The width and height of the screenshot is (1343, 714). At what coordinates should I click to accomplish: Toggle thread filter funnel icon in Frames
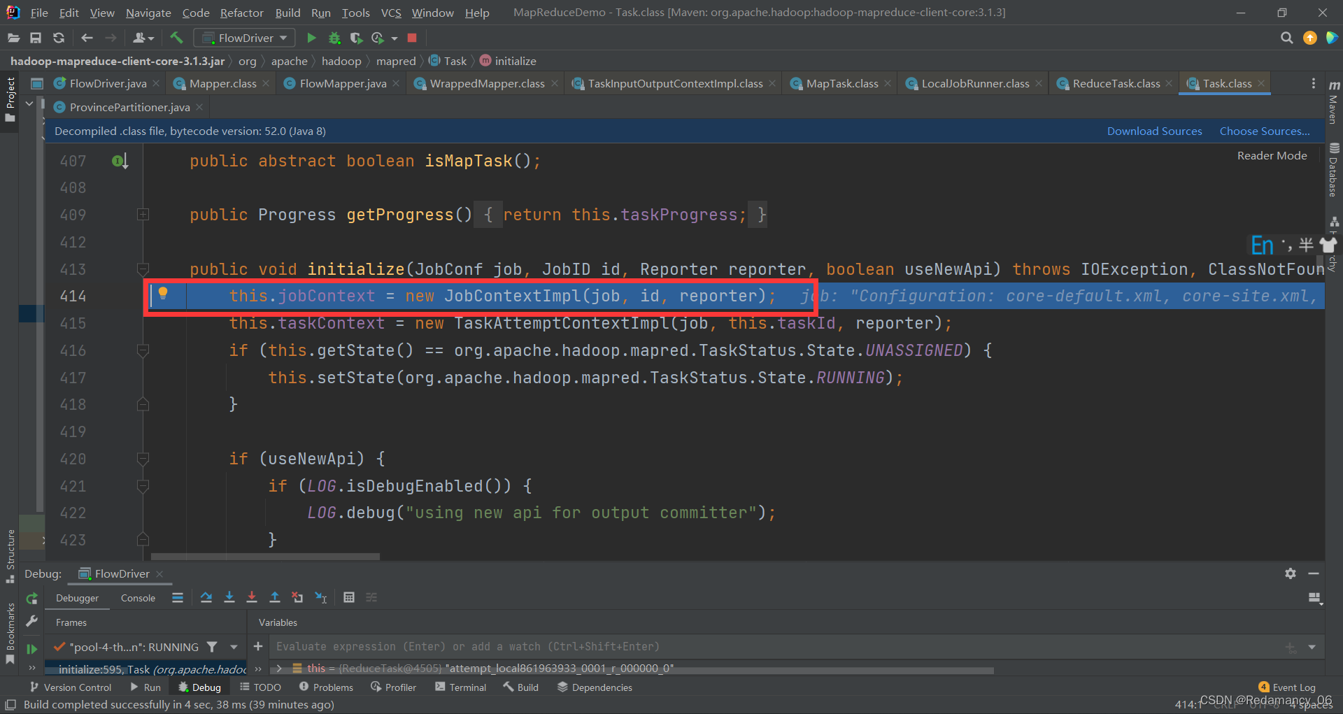(213, 647)
